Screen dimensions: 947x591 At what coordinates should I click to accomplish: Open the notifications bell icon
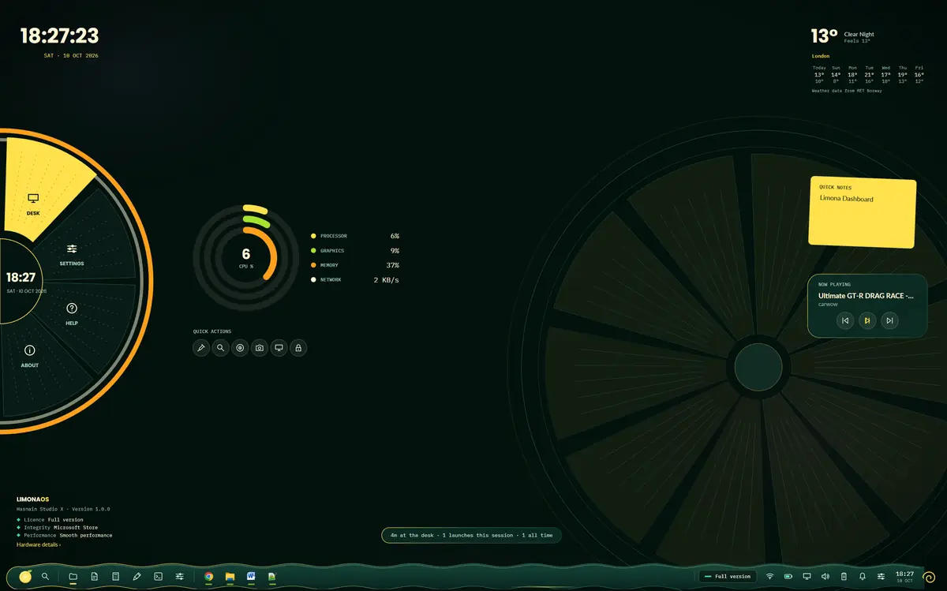(863, 577)
